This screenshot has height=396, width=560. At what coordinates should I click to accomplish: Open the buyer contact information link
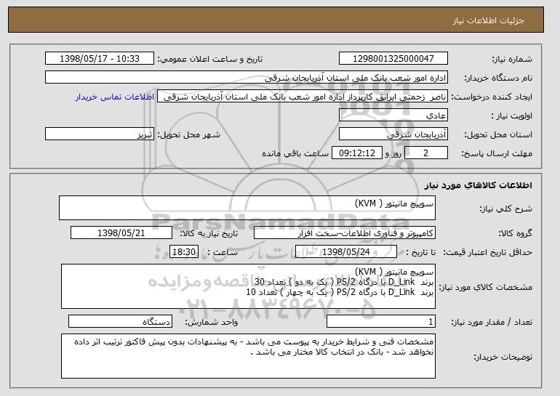click(x=115, y=97)
